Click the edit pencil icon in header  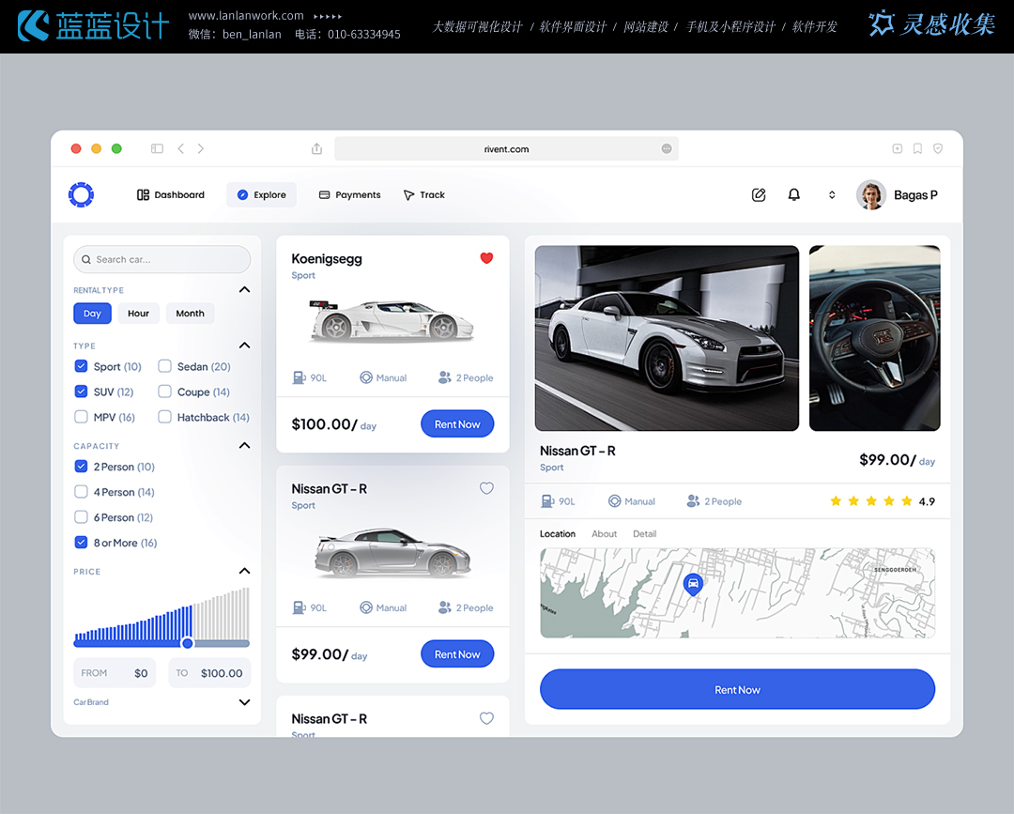tap(759, 195)
